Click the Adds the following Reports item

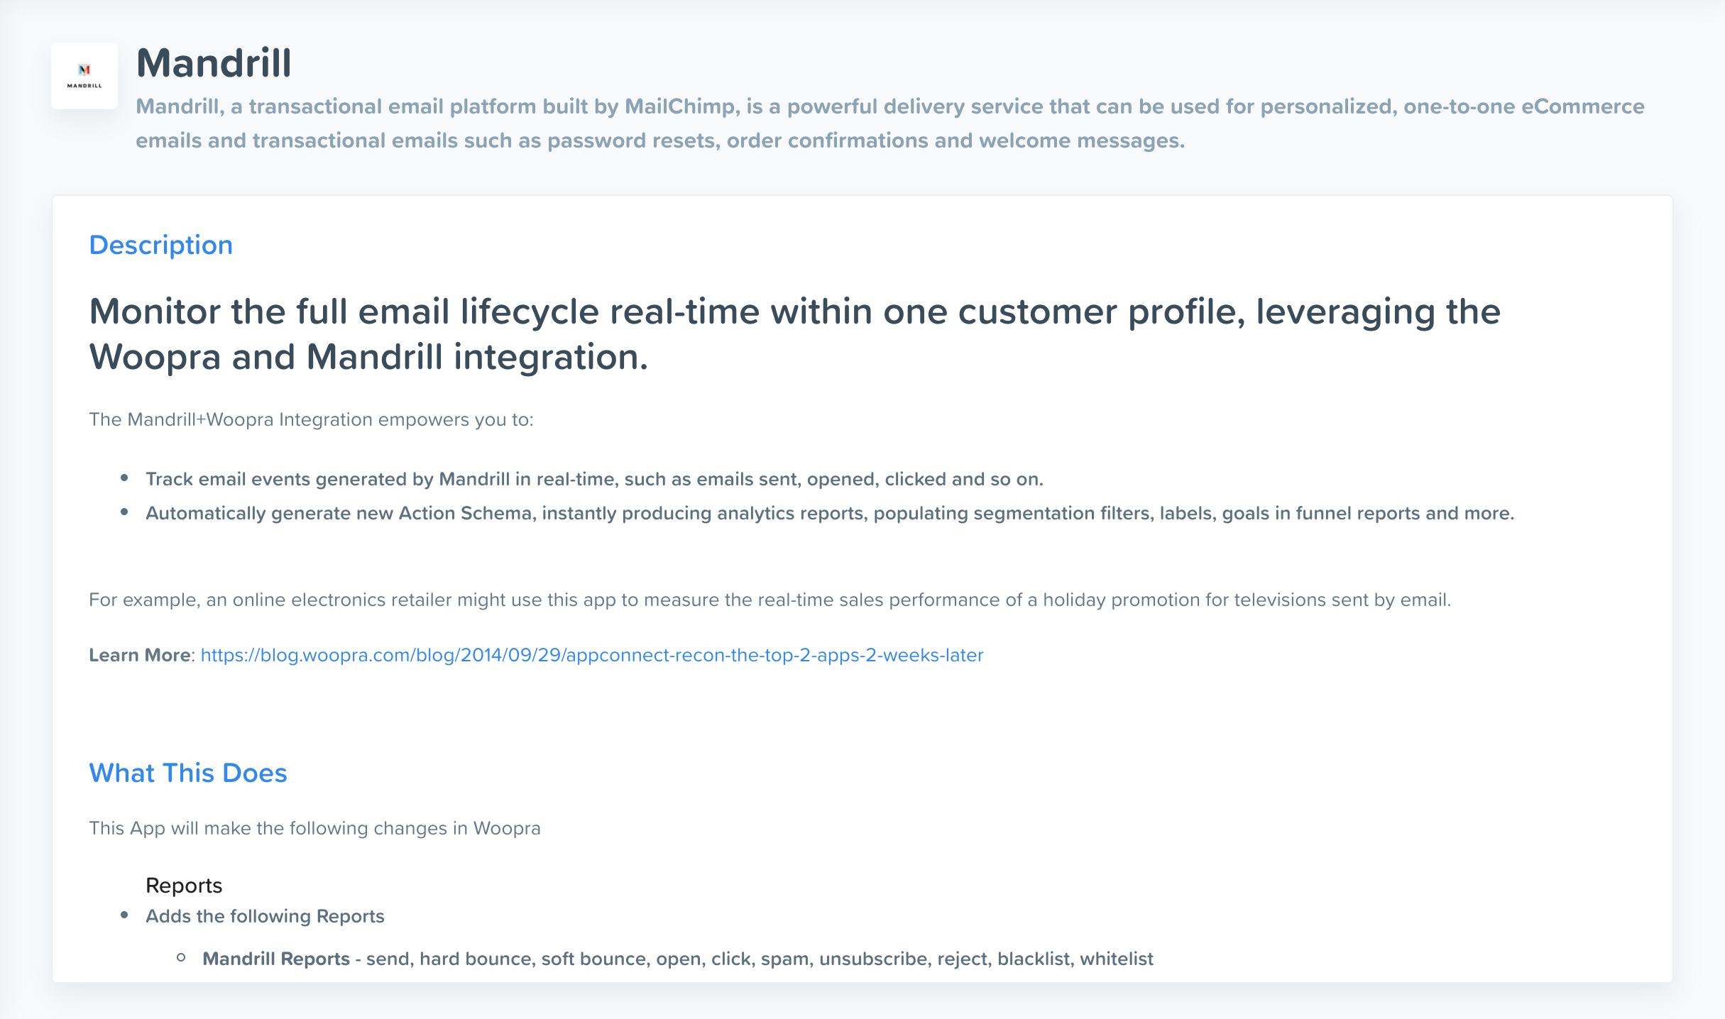(x=265, y=916)
